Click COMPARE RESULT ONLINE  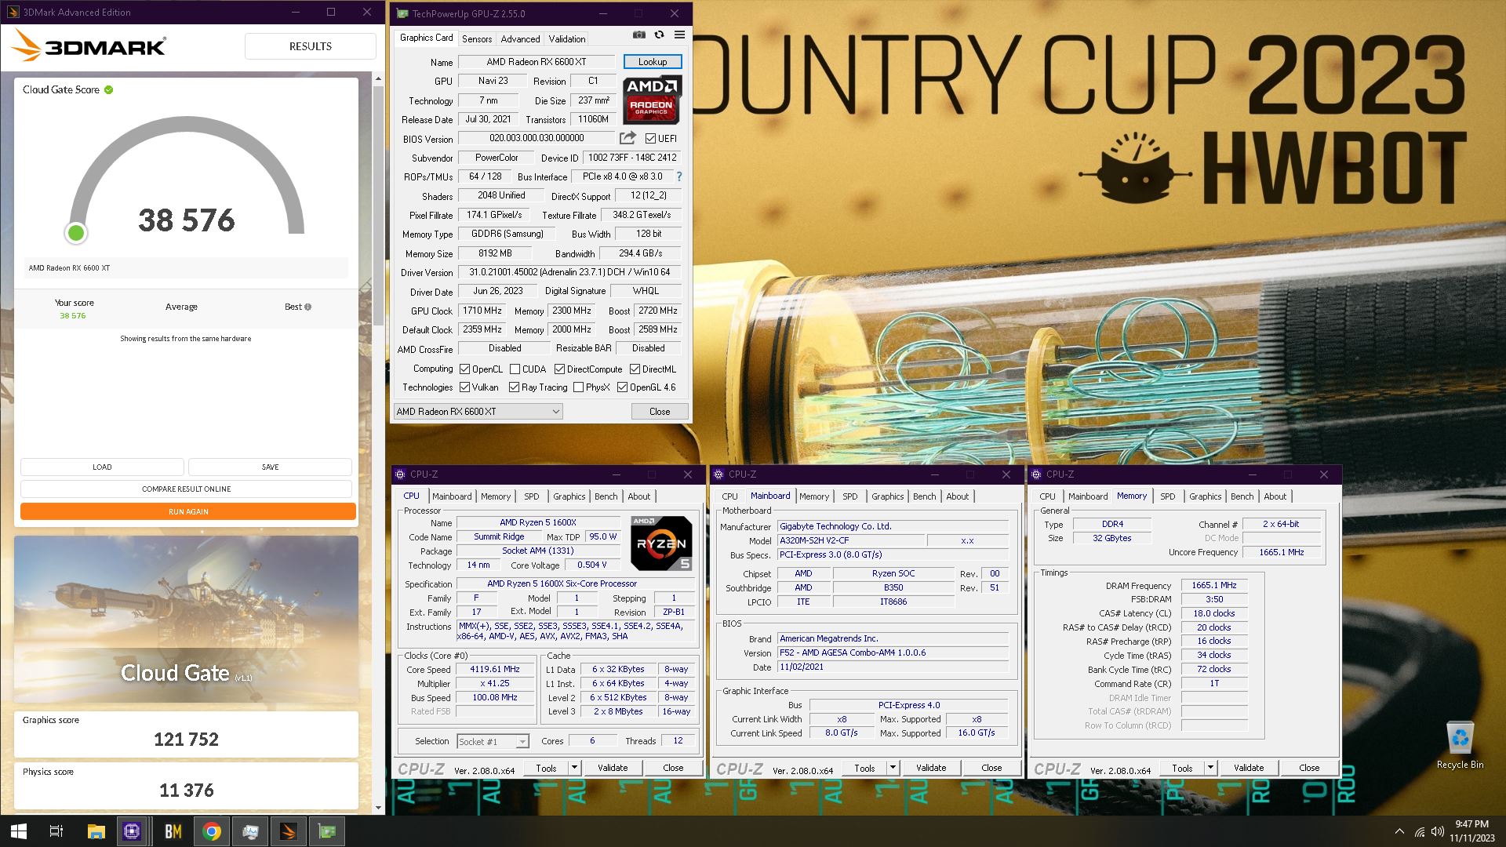coord(187,489)
